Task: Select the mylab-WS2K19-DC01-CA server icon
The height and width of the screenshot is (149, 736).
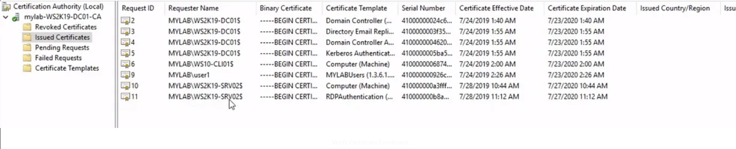Action: click(x=16, y=17)
